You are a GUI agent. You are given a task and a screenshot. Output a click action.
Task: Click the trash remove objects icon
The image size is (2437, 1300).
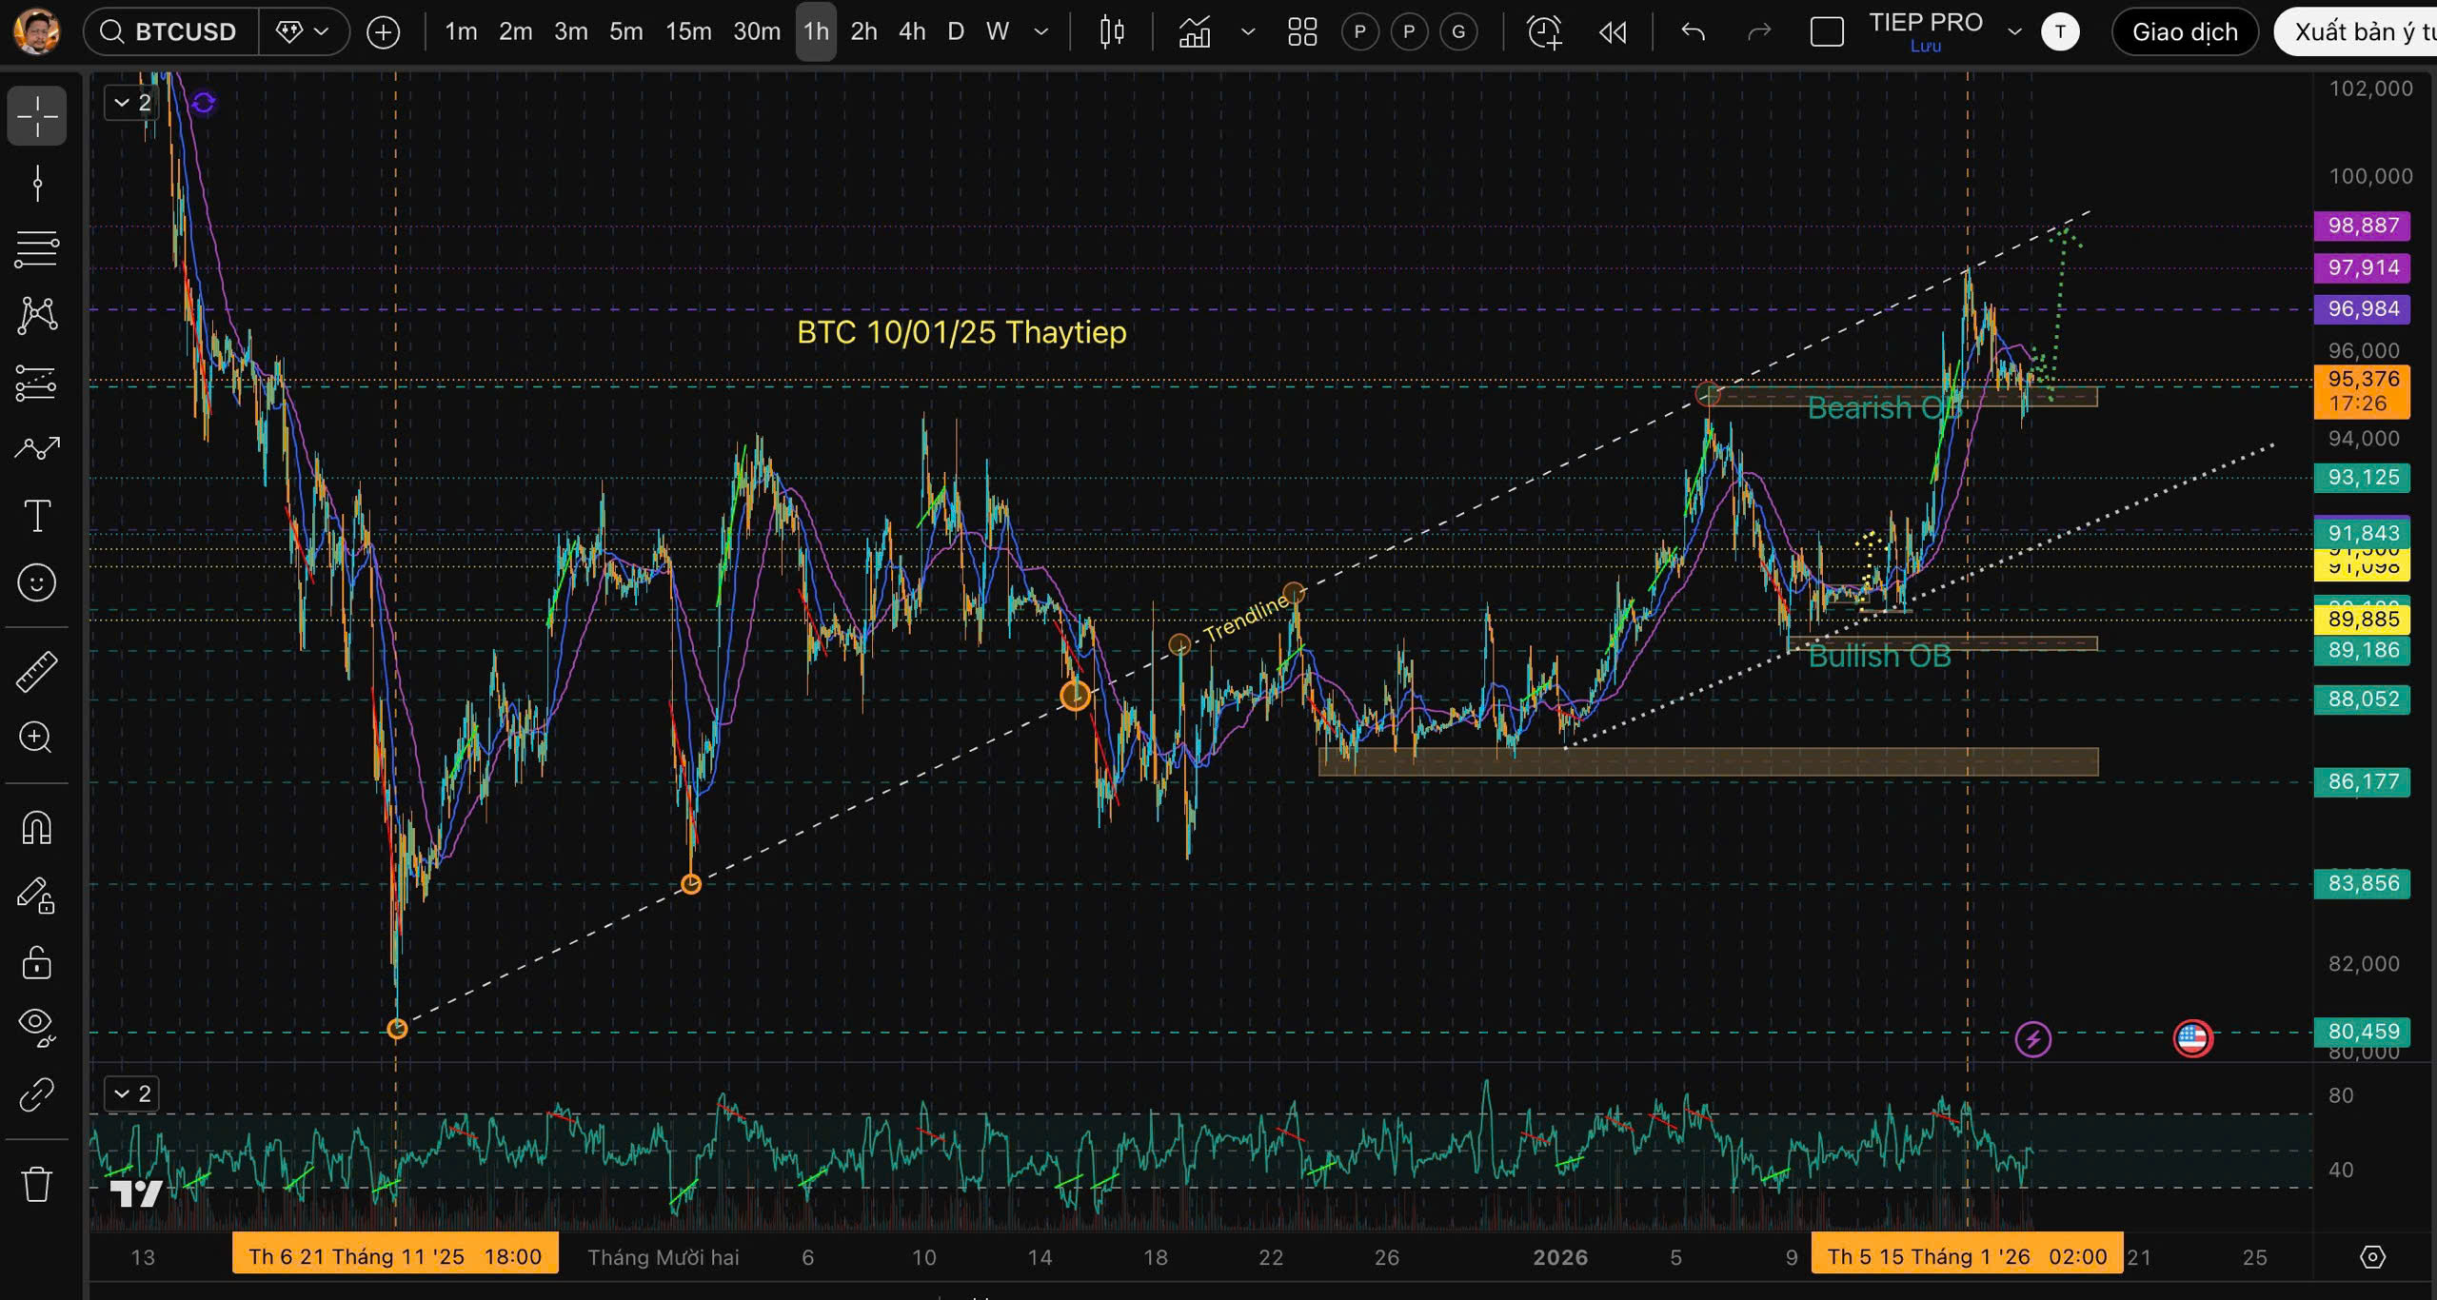coord(36,1185)
